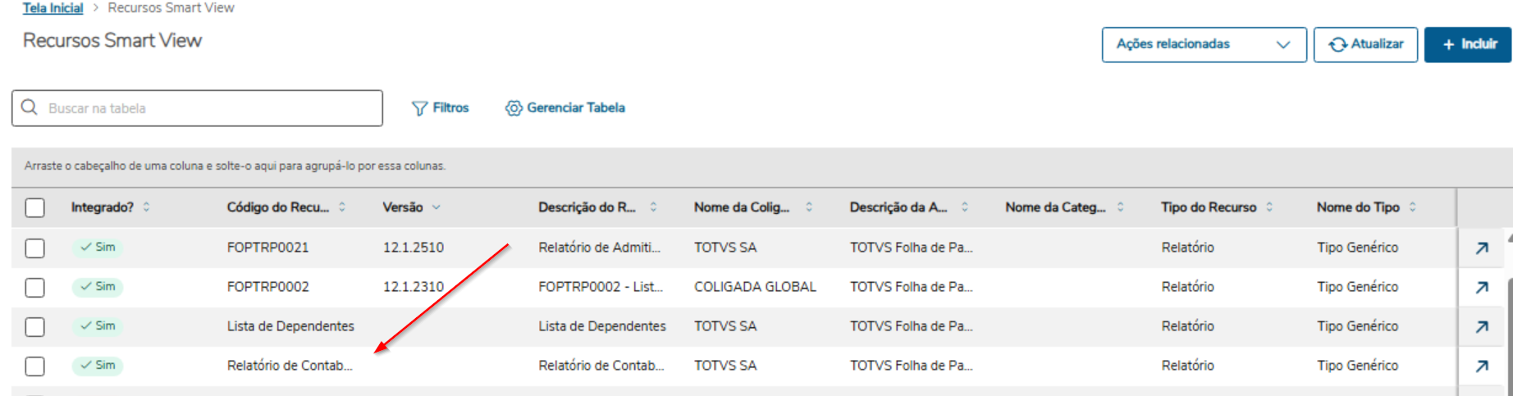Click sort arrows on Nome do Tipo column
The height and width of the screenshot is (396, 1513).
[x=1413, y=207]
